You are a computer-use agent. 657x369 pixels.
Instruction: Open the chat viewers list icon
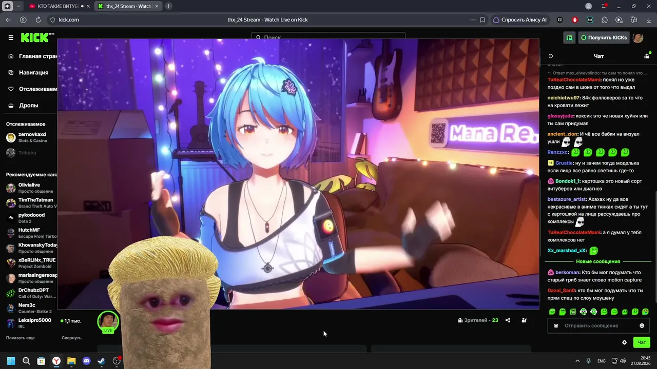point(647,56)
